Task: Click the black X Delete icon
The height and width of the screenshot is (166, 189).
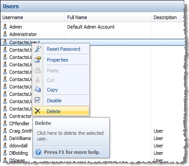Action: coord(38,111)
